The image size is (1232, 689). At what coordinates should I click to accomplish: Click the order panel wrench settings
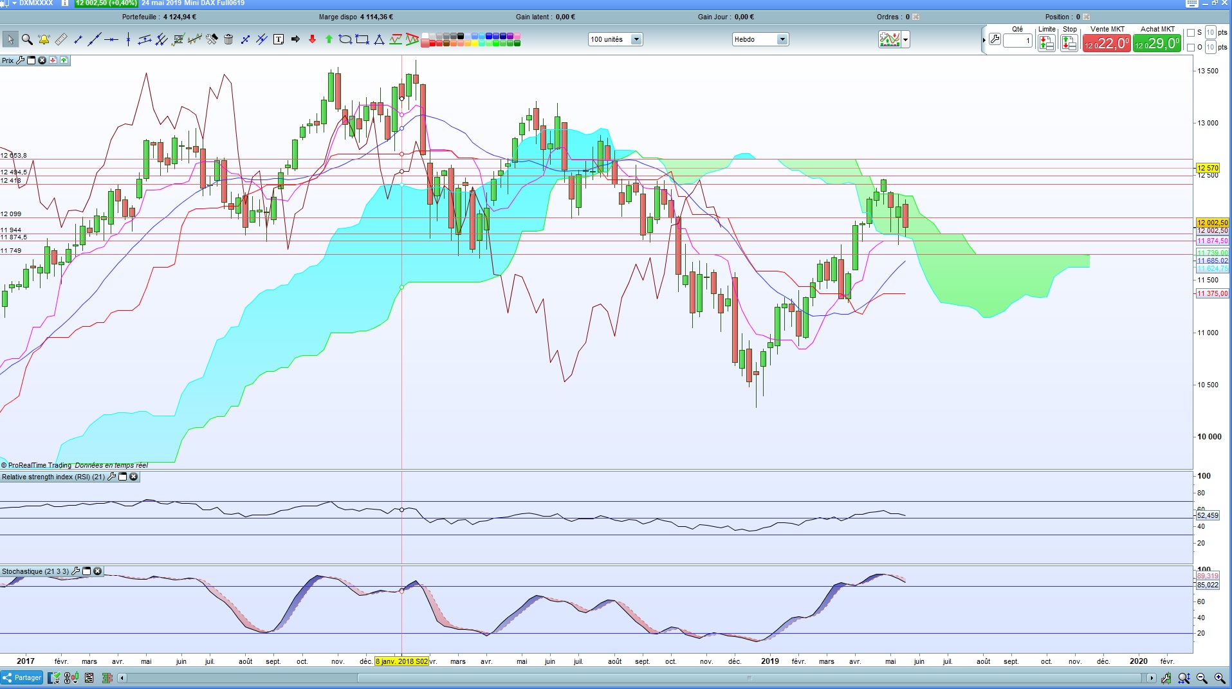click(x=995, y=39)
